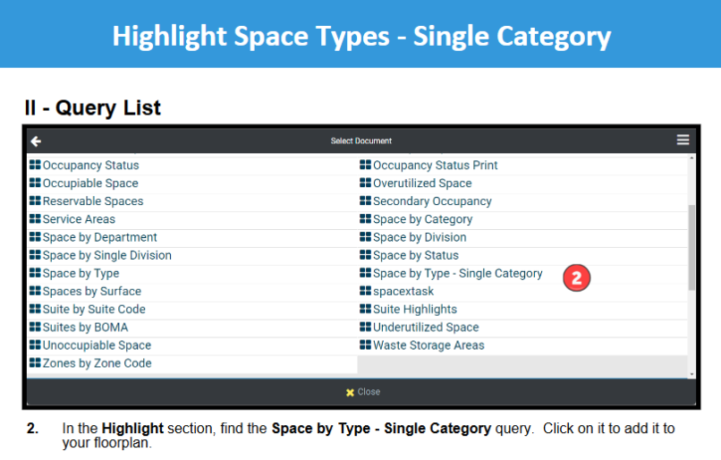The width and height of the screenshot is (721, 460).
Task: Pick the Reservable Spaces query
Action: point(93,201)
